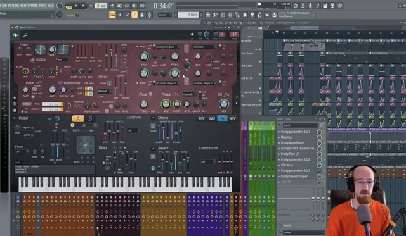Viewport: 406px width, 236px height.
Task: Click the one-click audio recording microphone icon
Action: pyautogui.click(x=310, y=6)
